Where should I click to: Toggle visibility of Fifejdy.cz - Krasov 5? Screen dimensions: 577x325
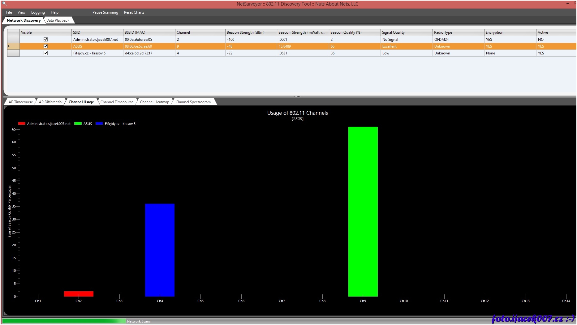pyautogui.click(x=45, y=53)
